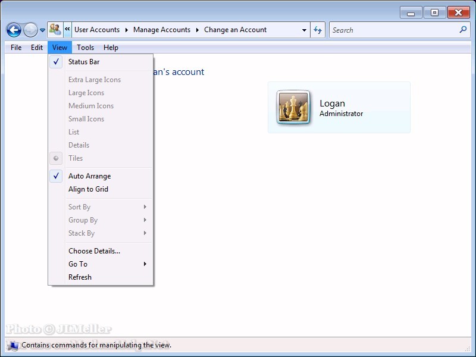Select Choose Details from View menu

click(x=94, y=251)
